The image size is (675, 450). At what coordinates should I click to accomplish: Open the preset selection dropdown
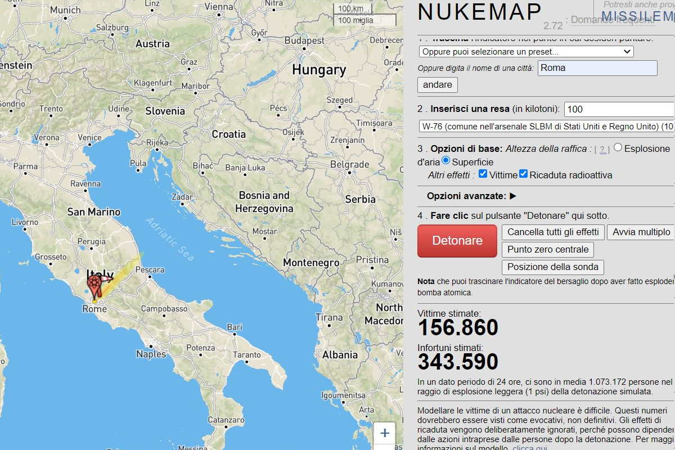tap(526, 52)
